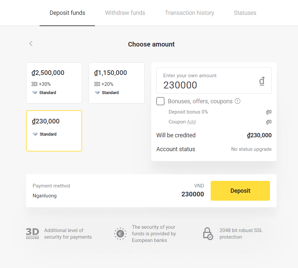This screenshot has width=298, height=268.
Task: Click the diamond icon on the ₫230,000 card
Action: point(34,134)
